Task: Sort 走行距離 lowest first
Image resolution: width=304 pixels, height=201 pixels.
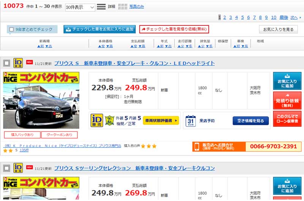Action: [181, 46]
